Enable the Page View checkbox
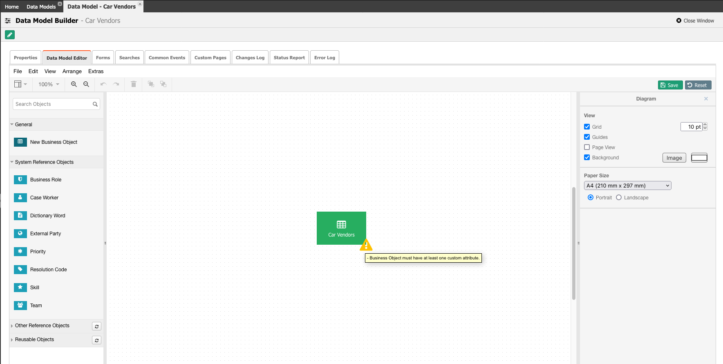 point(587,147)
